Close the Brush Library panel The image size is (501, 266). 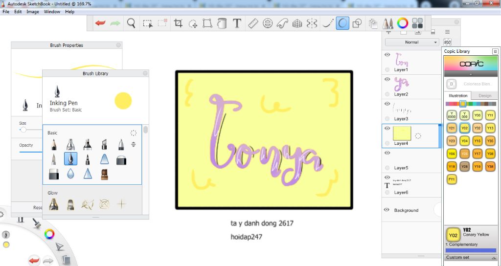pos(145,73)
